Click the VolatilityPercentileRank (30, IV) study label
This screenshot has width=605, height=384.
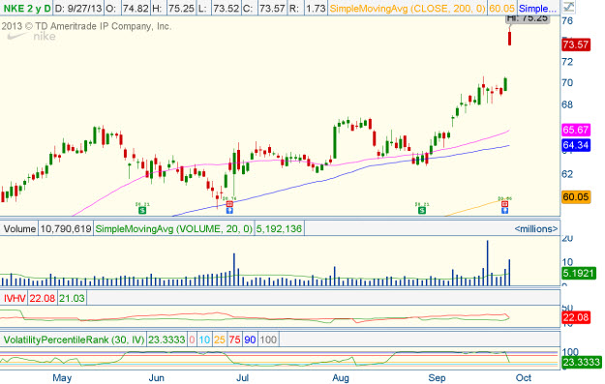pyautogui.click(x=74, y=340)
